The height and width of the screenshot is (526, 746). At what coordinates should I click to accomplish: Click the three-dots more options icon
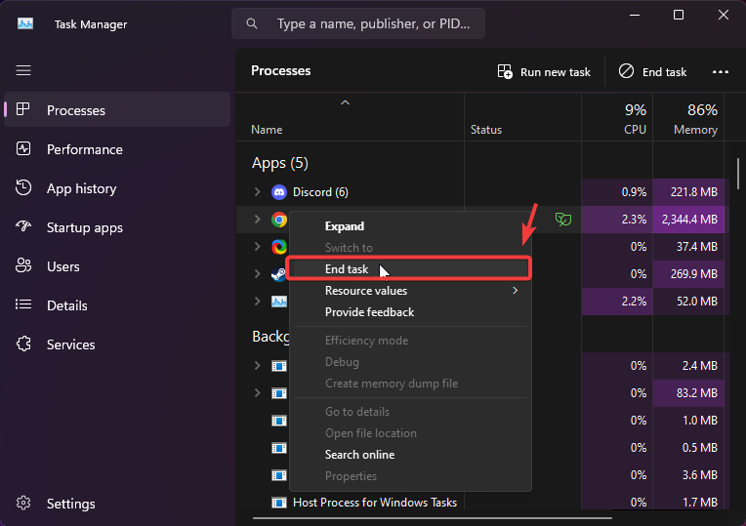721,71
